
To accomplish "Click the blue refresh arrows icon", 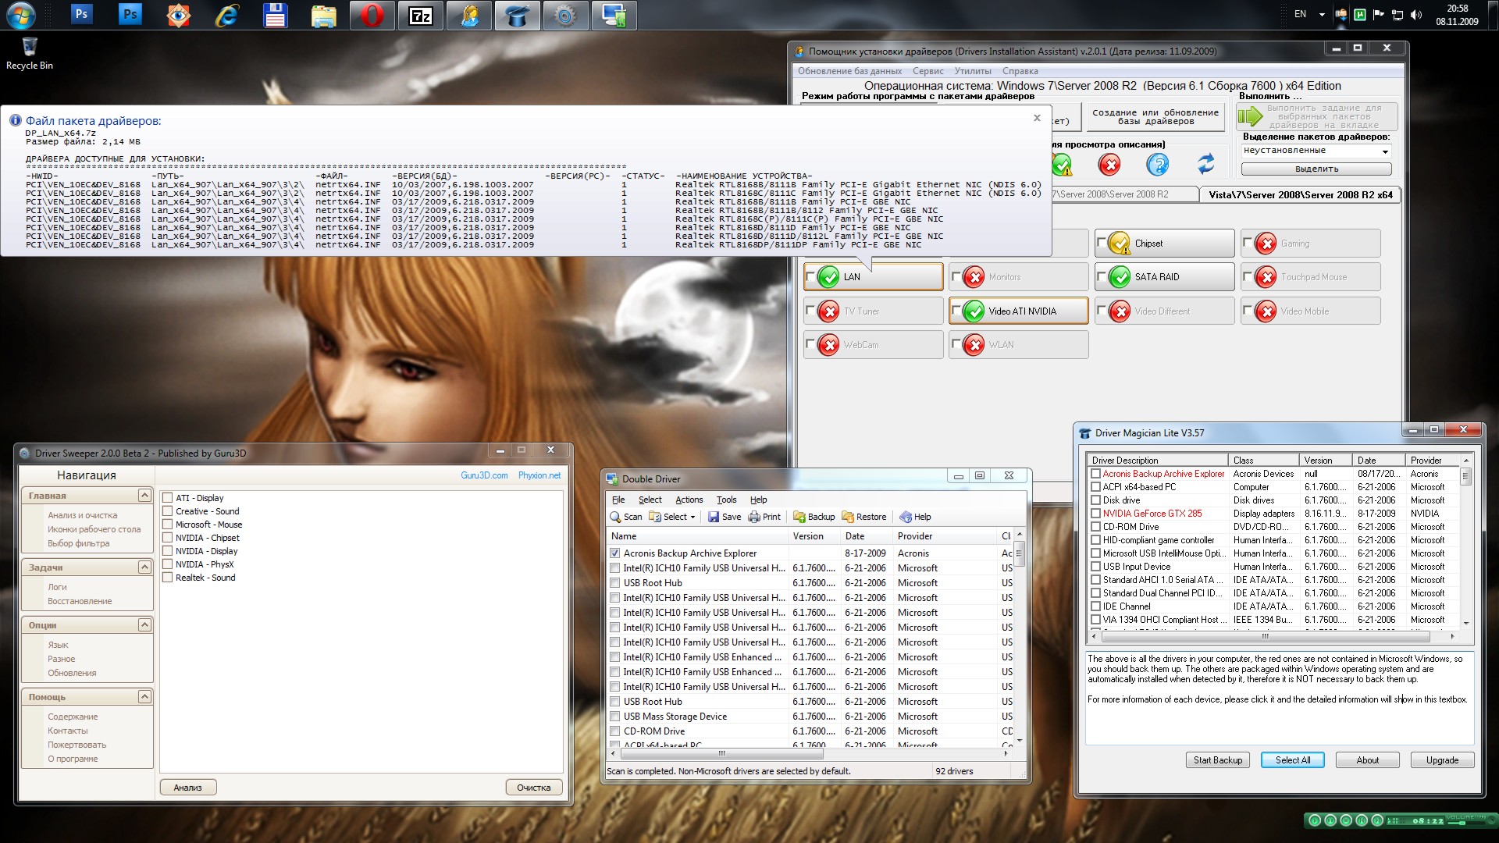I will pos(1205,164).
